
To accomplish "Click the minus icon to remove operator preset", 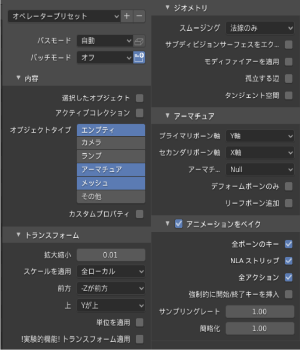I will click(139, 16).
